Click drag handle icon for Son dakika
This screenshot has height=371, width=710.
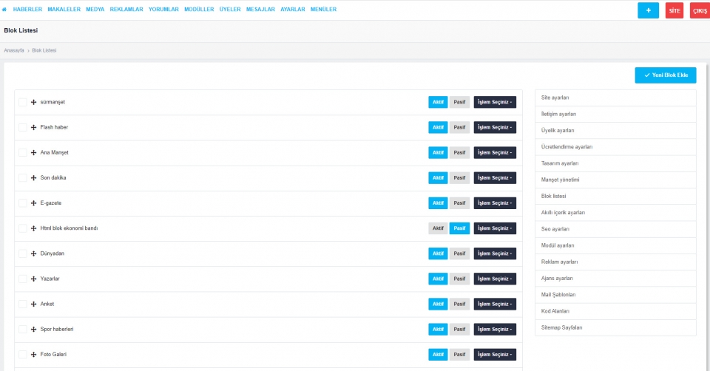34,177
